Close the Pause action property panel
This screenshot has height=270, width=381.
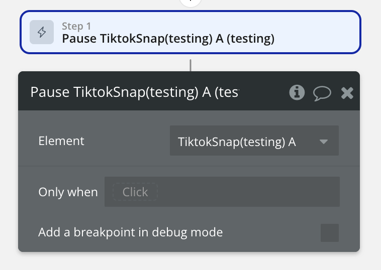pos(347,92)
